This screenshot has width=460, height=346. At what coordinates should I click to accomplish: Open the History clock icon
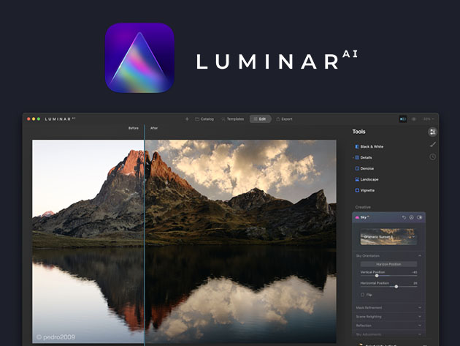pos(432,157)
